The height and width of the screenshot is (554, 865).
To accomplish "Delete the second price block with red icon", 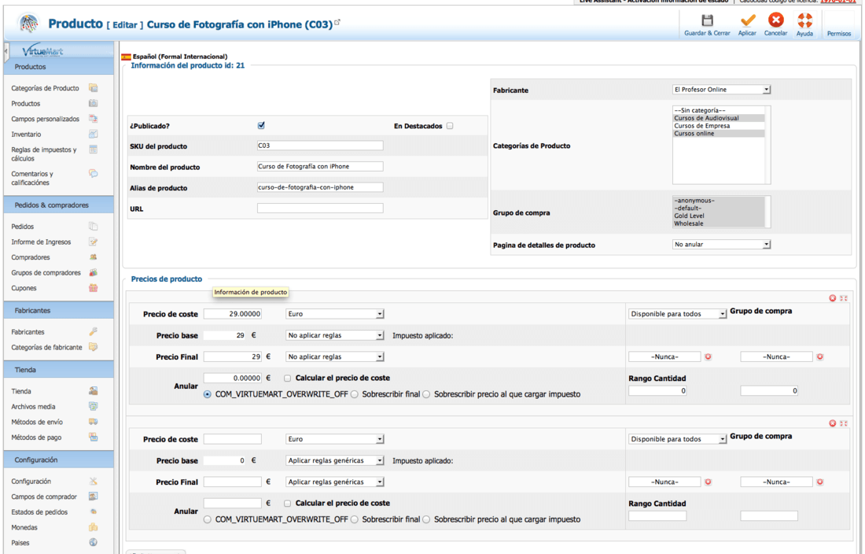I will click(833, 423).
